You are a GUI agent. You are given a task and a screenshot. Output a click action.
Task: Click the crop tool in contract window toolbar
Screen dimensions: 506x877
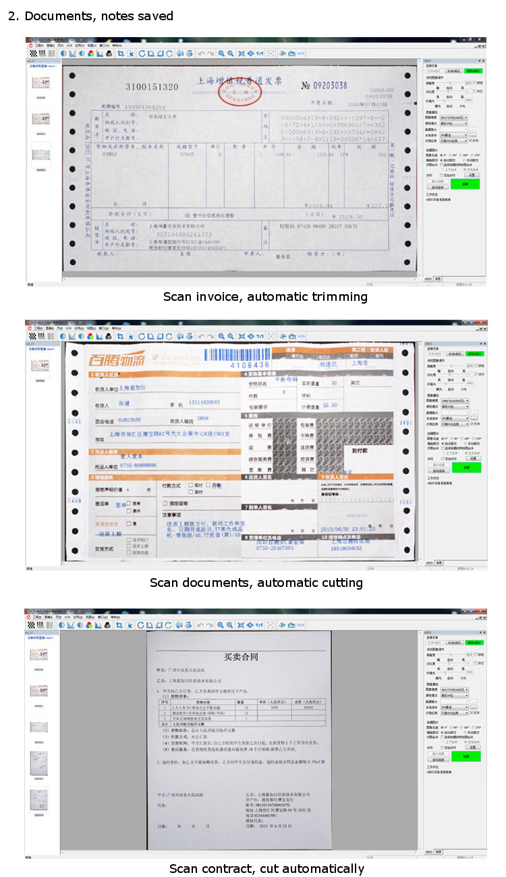click(121, 625)
